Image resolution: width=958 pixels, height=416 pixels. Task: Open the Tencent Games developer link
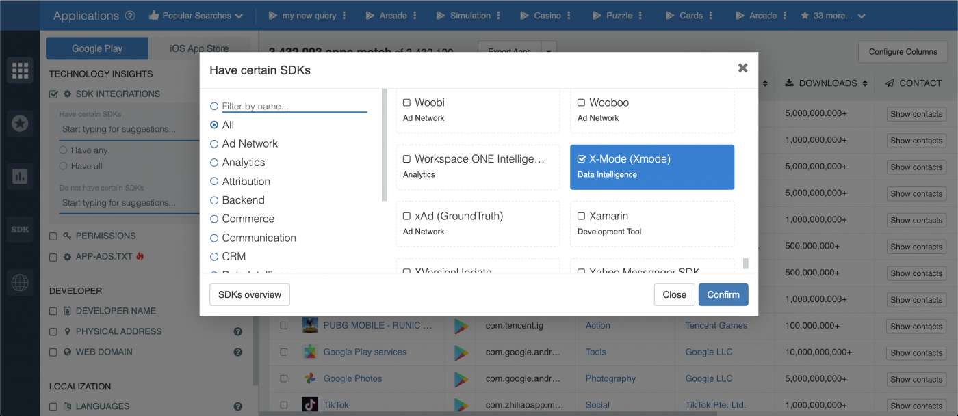pos(716,326)
